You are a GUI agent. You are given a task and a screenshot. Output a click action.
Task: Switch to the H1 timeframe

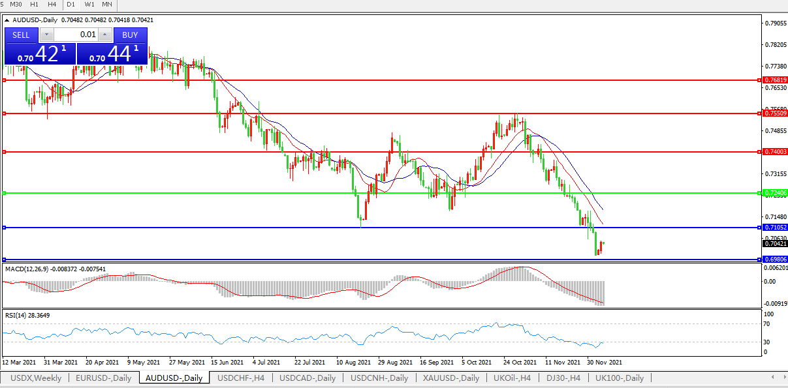[35, 5]
